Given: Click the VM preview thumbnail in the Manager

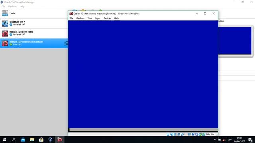Looking at the screenshot, I should tap(235, 41).
